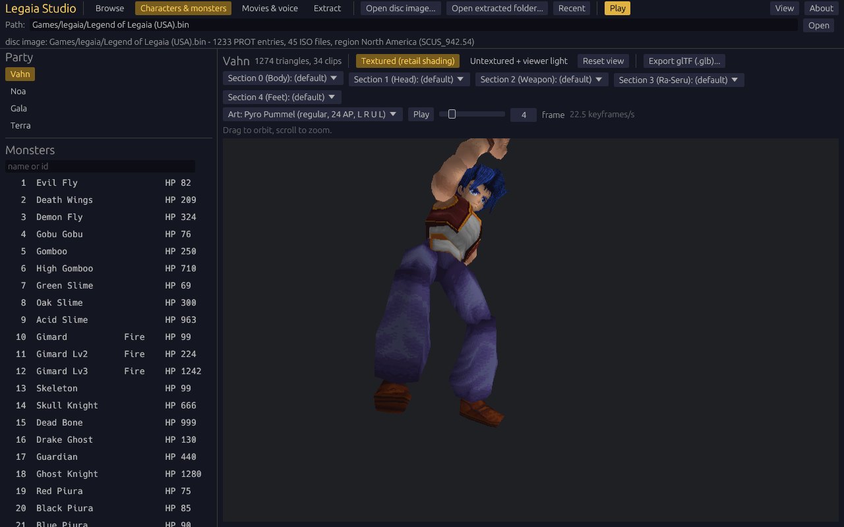Click the animation frame slider

472,114
